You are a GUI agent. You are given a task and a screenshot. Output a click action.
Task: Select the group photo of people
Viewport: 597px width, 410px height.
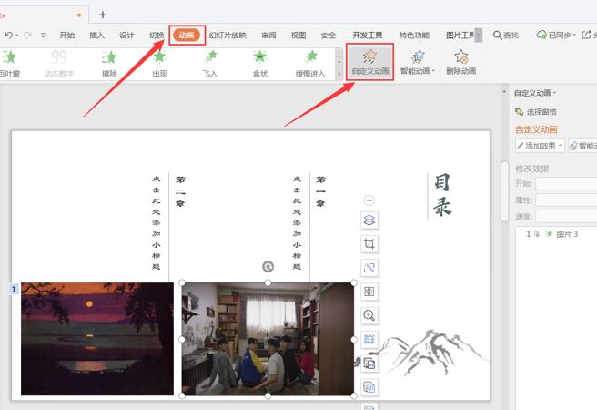coord(268,339)
